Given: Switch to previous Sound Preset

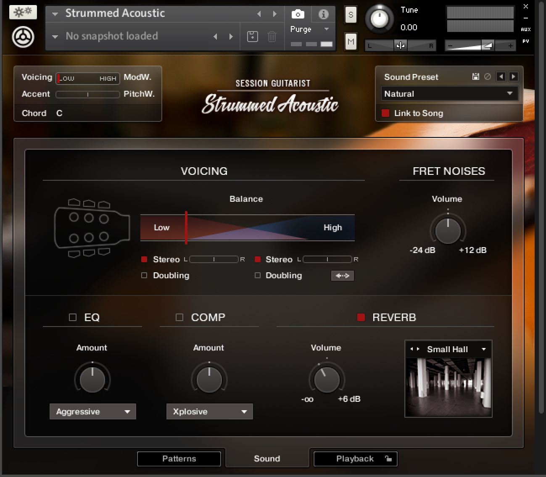Looking at the screenshot, I should 501,76.
